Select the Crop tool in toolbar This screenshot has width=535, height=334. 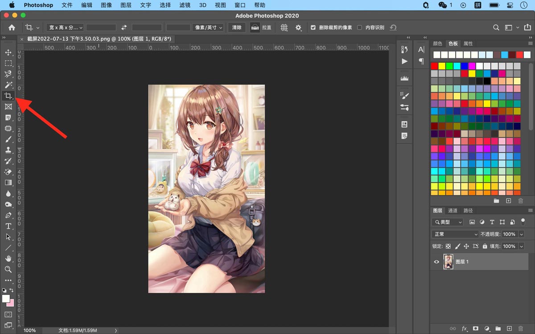click(8, 96)
